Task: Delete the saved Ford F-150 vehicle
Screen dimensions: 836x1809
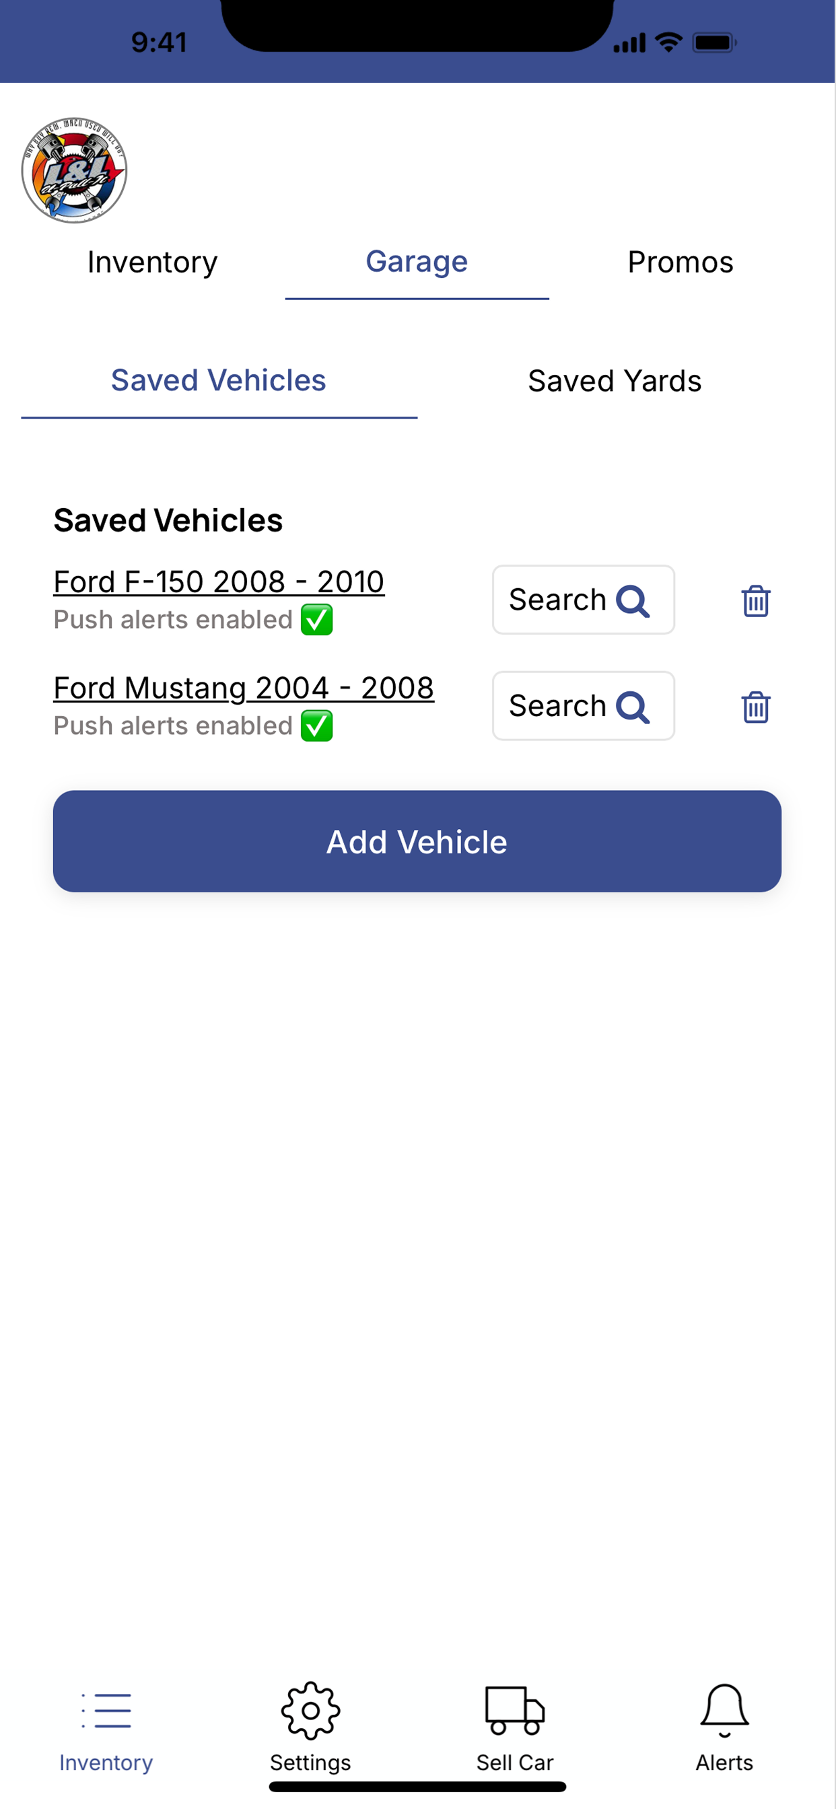Action: (755, 600)
